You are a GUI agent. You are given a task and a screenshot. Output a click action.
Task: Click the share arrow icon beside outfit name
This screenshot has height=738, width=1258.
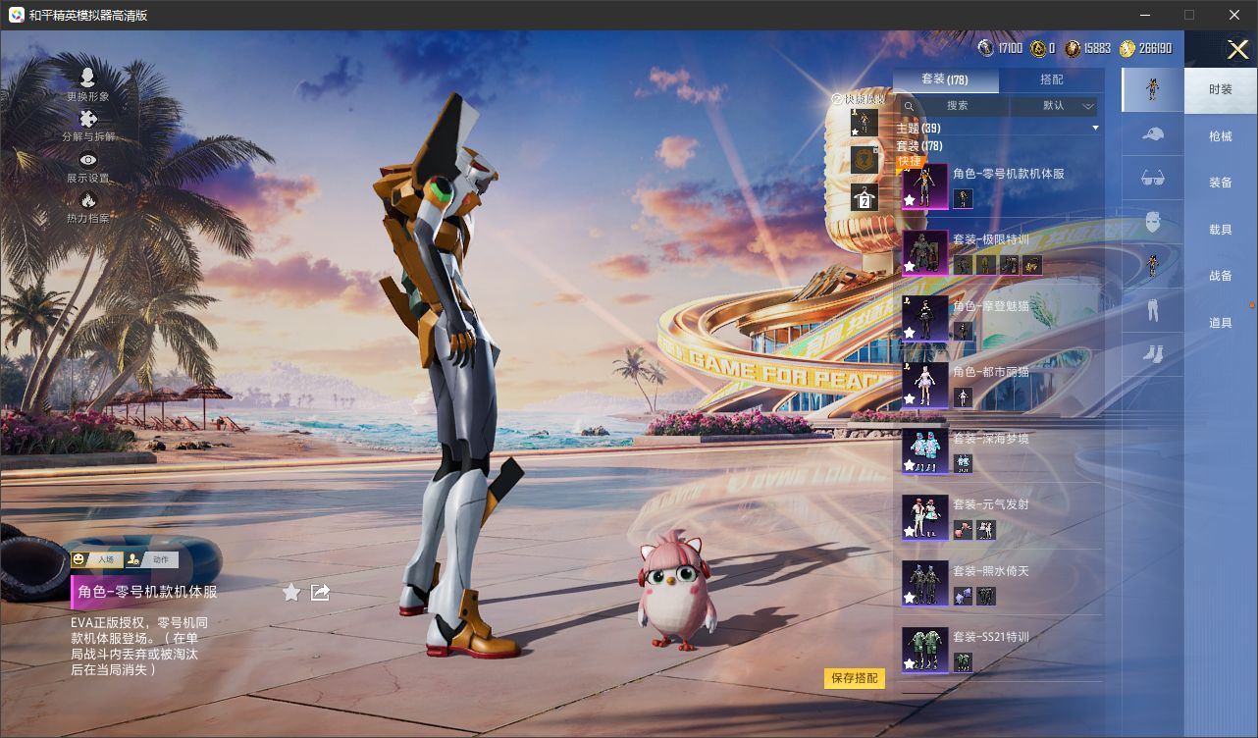pyautogui.click(x=320, y=592)
